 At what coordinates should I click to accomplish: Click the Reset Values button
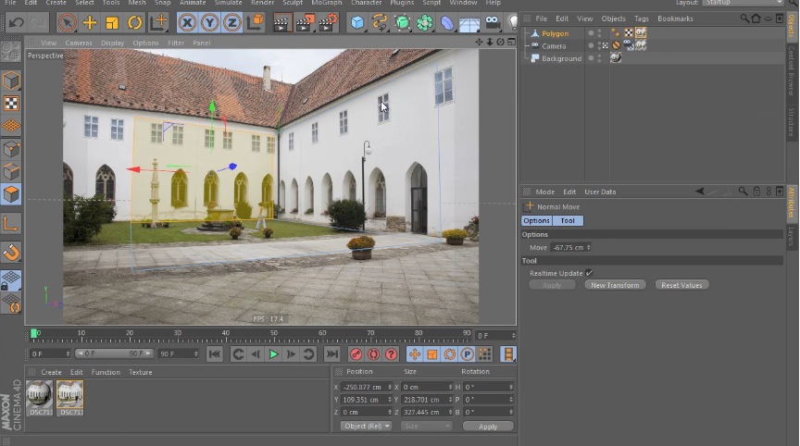pos(681,285)
